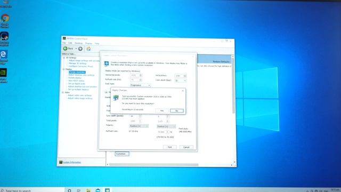This screenshot has height=192, width=341.
Task: Select Rotate display
Action: pos(75,78)
